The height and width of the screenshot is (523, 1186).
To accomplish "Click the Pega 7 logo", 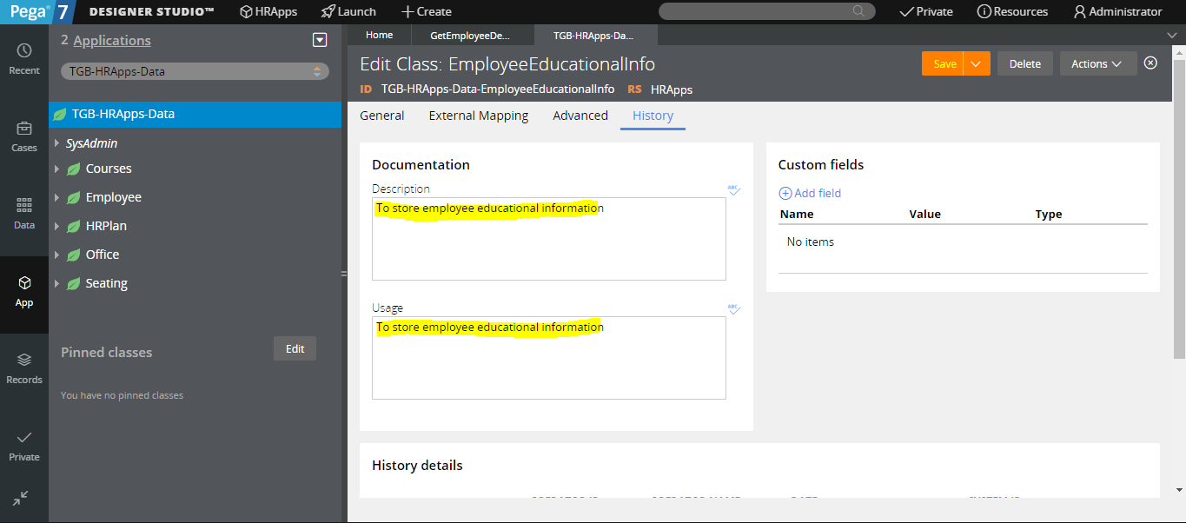I will point(37,11).
